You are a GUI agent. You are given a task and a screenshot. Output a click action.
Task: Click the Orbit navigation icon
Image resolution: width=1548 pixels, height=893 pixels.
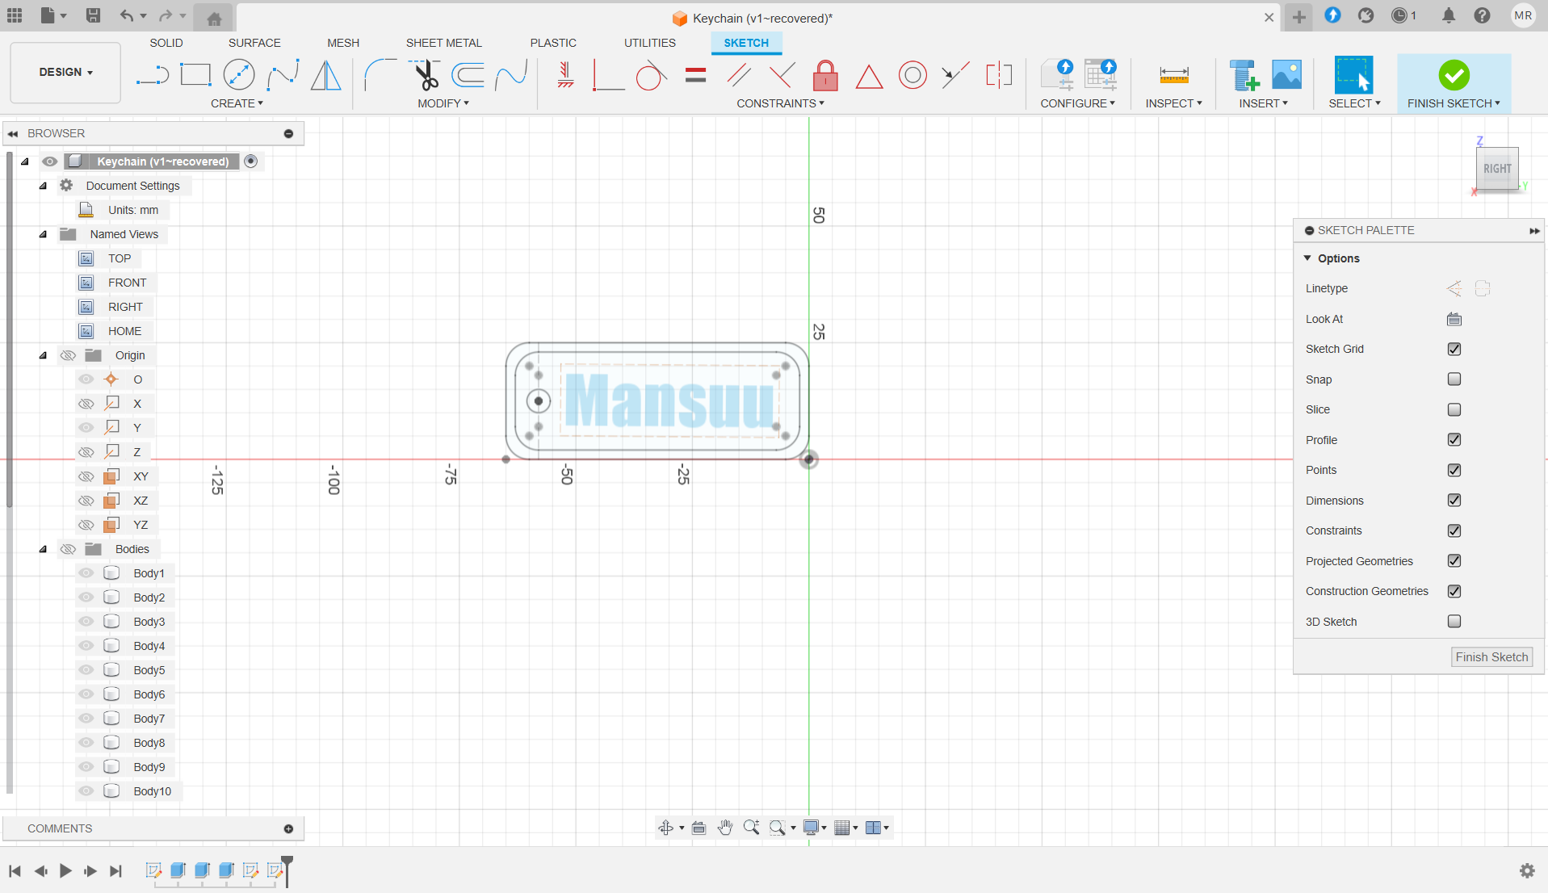coord(666,828)
